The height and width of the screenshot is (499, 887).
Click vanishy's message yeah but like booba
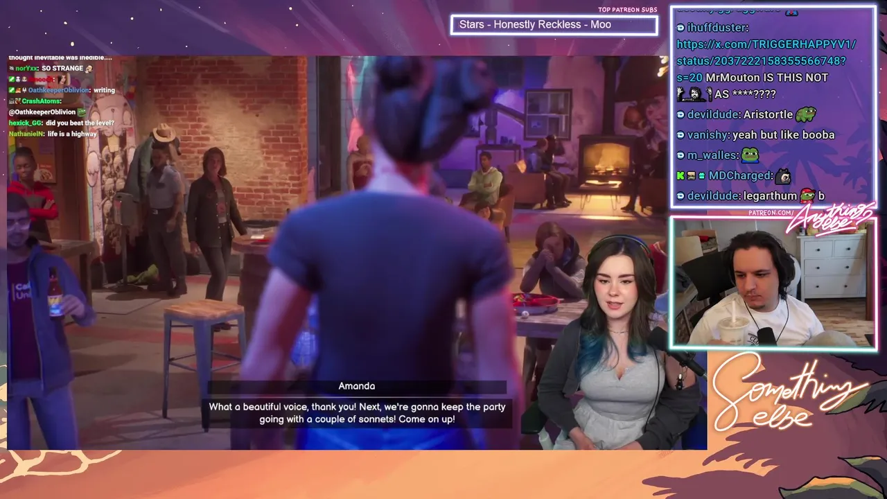(x=783, y=135)
